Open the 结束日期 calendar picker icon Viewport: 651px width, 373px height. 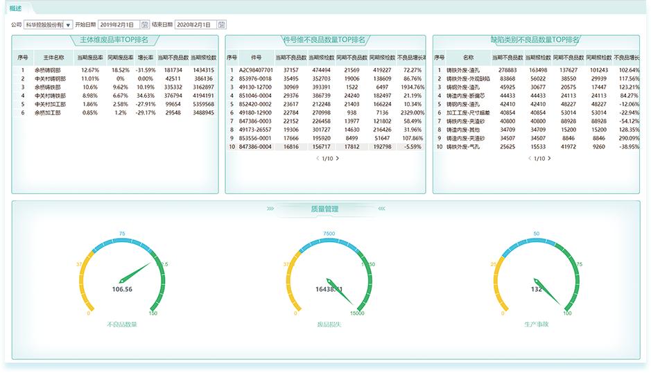[x=221, y=24]
